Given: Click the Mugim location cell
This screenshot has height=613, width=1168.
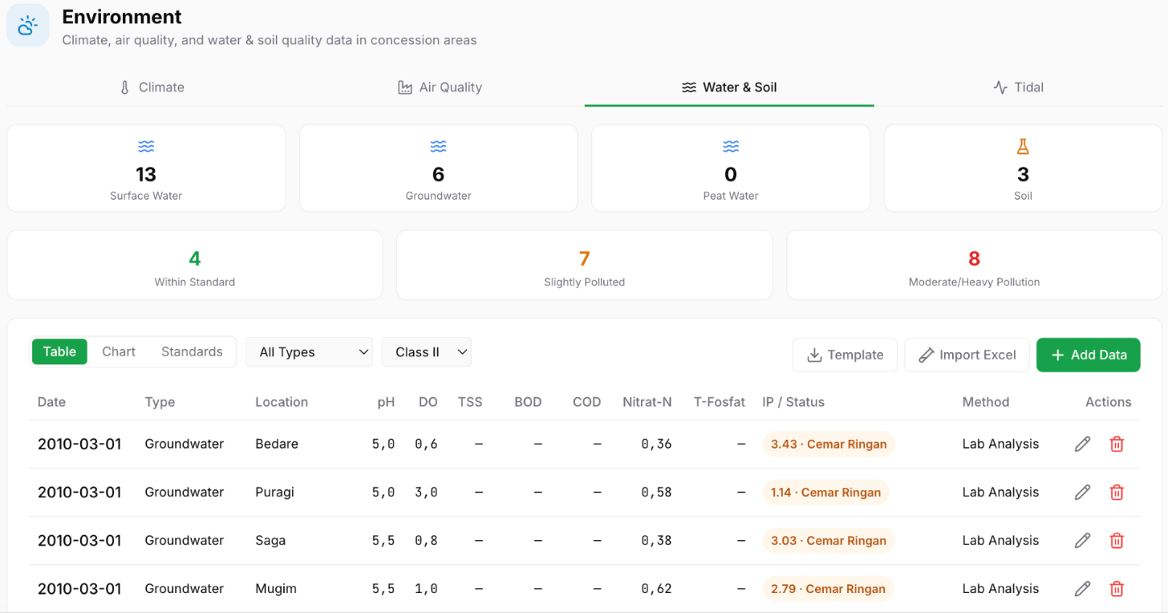Looking at the screenshot, I should pos(276,588).
